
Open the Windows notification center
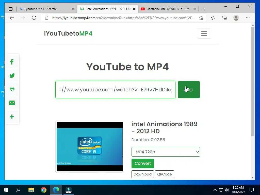[252, 190]
